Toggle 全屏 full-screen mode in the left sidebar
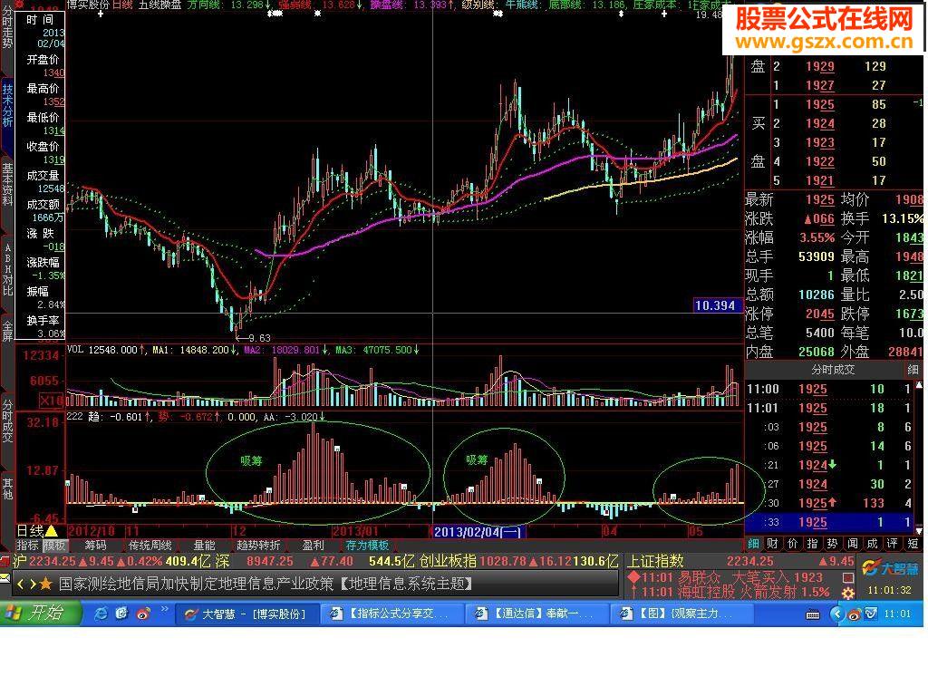The width and height of the screenshot is (928, 696). point(10,324)
